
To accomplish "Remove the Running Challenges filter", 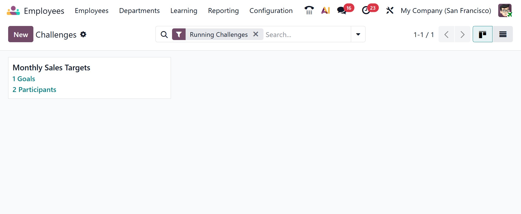I will (x=256, y=34).
